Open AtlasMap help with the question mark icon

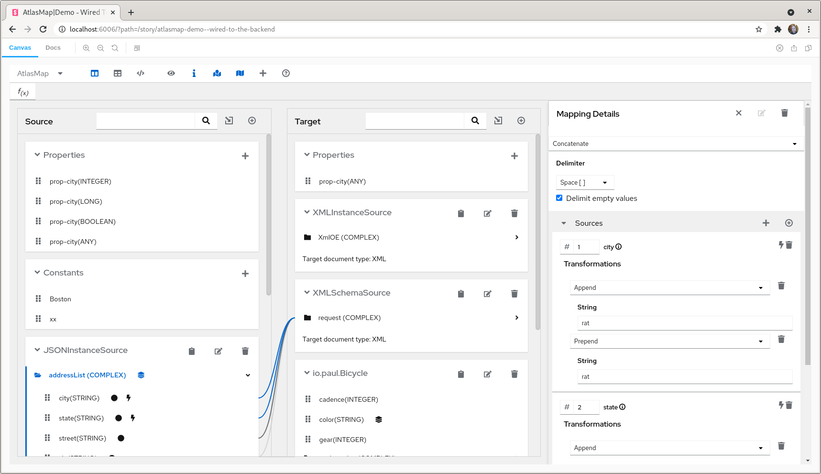click(x=285, y=73)
